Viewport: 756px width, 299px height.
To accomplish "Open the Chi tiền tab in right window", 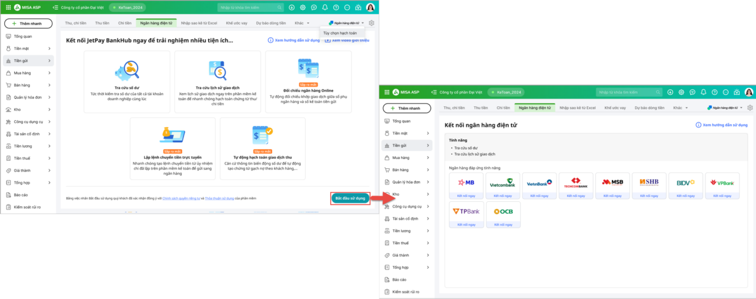I will pos(503,108).
